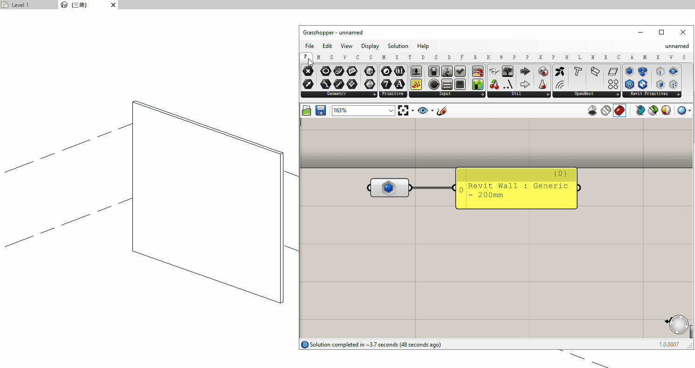Enable shaded preview mode (red cylinder)
This screenshot has height=368, width=695.
click(619, 110)
